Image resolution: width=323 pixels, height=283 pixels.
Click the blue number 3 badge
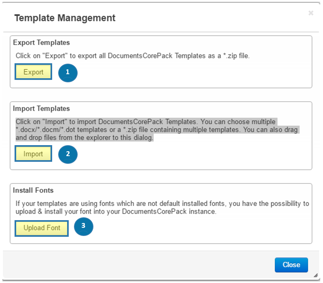(x=83, y=226)
